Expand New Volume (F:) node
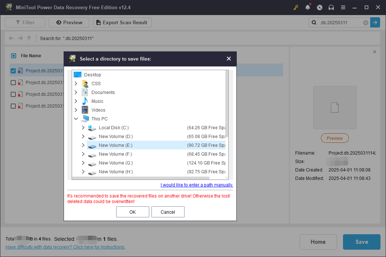Image resolution: width=386 pixels, height=257 pixels. point(83,154)
